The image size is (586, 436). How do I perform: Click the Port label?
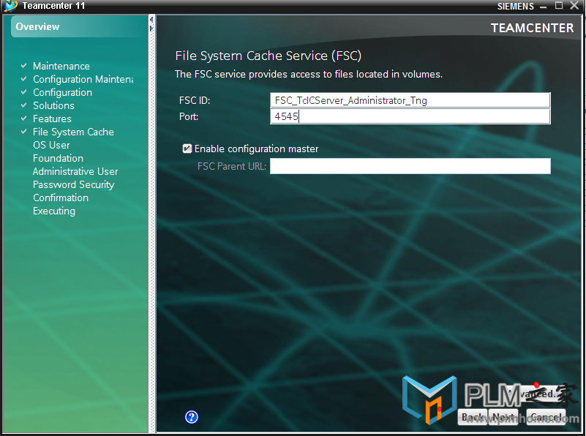click(189, 116)
